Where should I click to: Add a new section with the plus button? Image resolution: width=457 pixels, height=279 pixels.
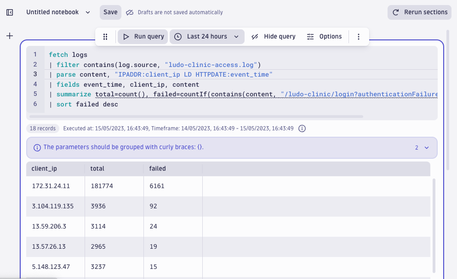[x=10, y=35]
